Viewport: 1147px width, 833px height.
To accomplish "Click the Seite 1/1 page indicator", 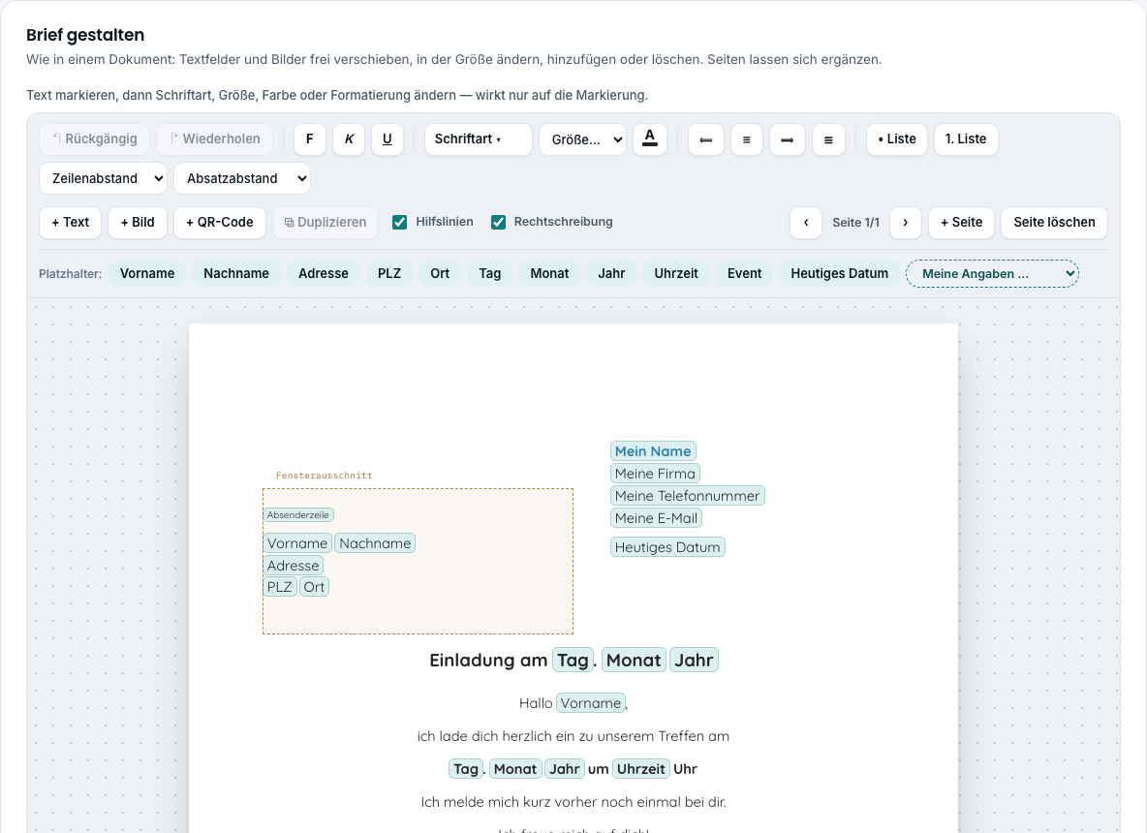I will click(x=855, y=223).
